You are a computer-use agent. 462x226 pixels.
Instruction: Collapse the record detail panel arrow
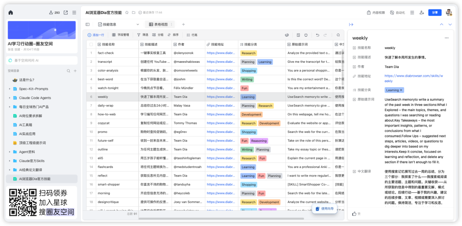click(351, 24)
